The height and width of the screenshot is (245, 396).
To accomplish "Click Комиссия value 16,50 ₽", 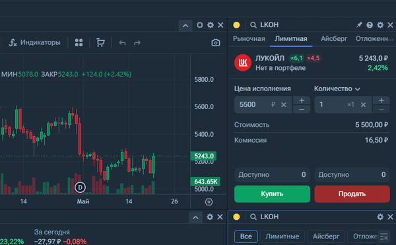I will (376, 140).
